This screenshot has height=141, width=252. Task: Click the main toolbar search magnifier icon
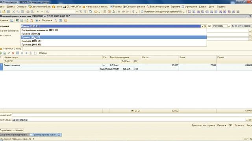47,12
